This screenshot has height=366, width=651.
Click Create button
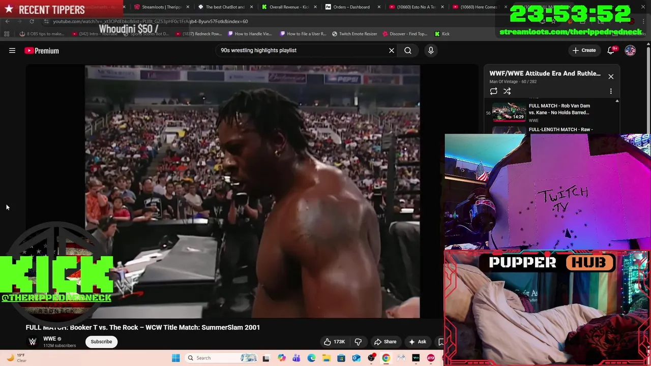pos(584,50)
